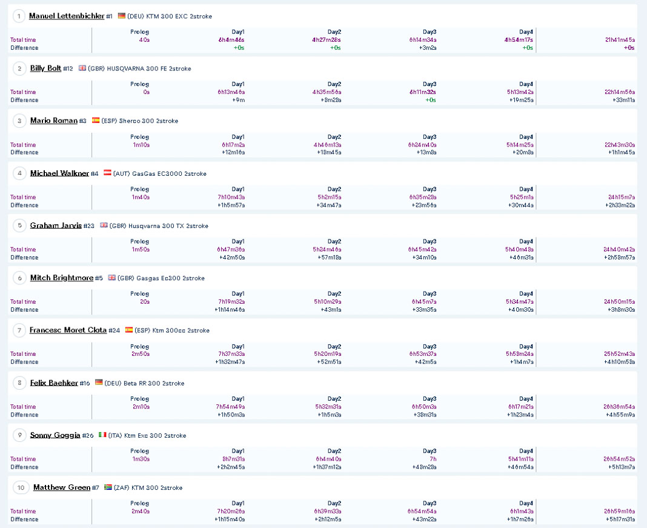Click the British flag next to Mitch Brightmore
647x528 pixels.
[112, 278]
